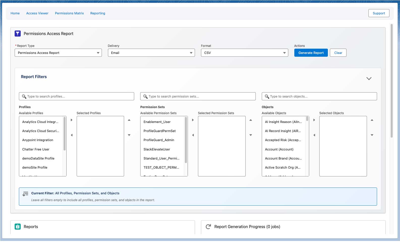
Task: Click the refresh icon beside Report Generation Progress
Action: click(208, 227)
